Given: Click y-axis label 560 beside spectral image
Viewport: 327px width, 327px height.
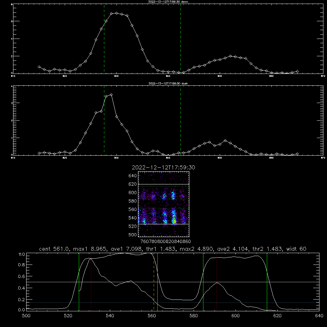Looking at the screenshot, I should tap(133, 209).
